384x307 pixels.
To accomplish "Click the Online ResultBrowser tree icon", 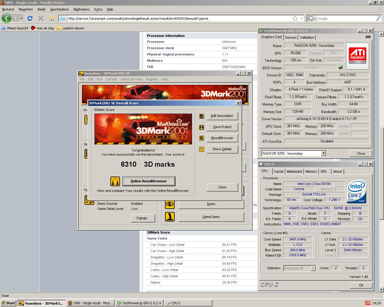I will pyautogui.click(x=115, y=181).
